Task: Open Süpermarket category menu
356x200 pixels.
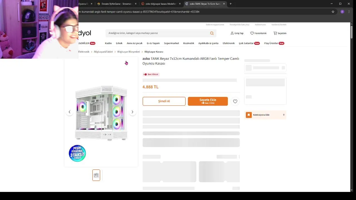Action: pyautogui.click(x=171, y=43)
